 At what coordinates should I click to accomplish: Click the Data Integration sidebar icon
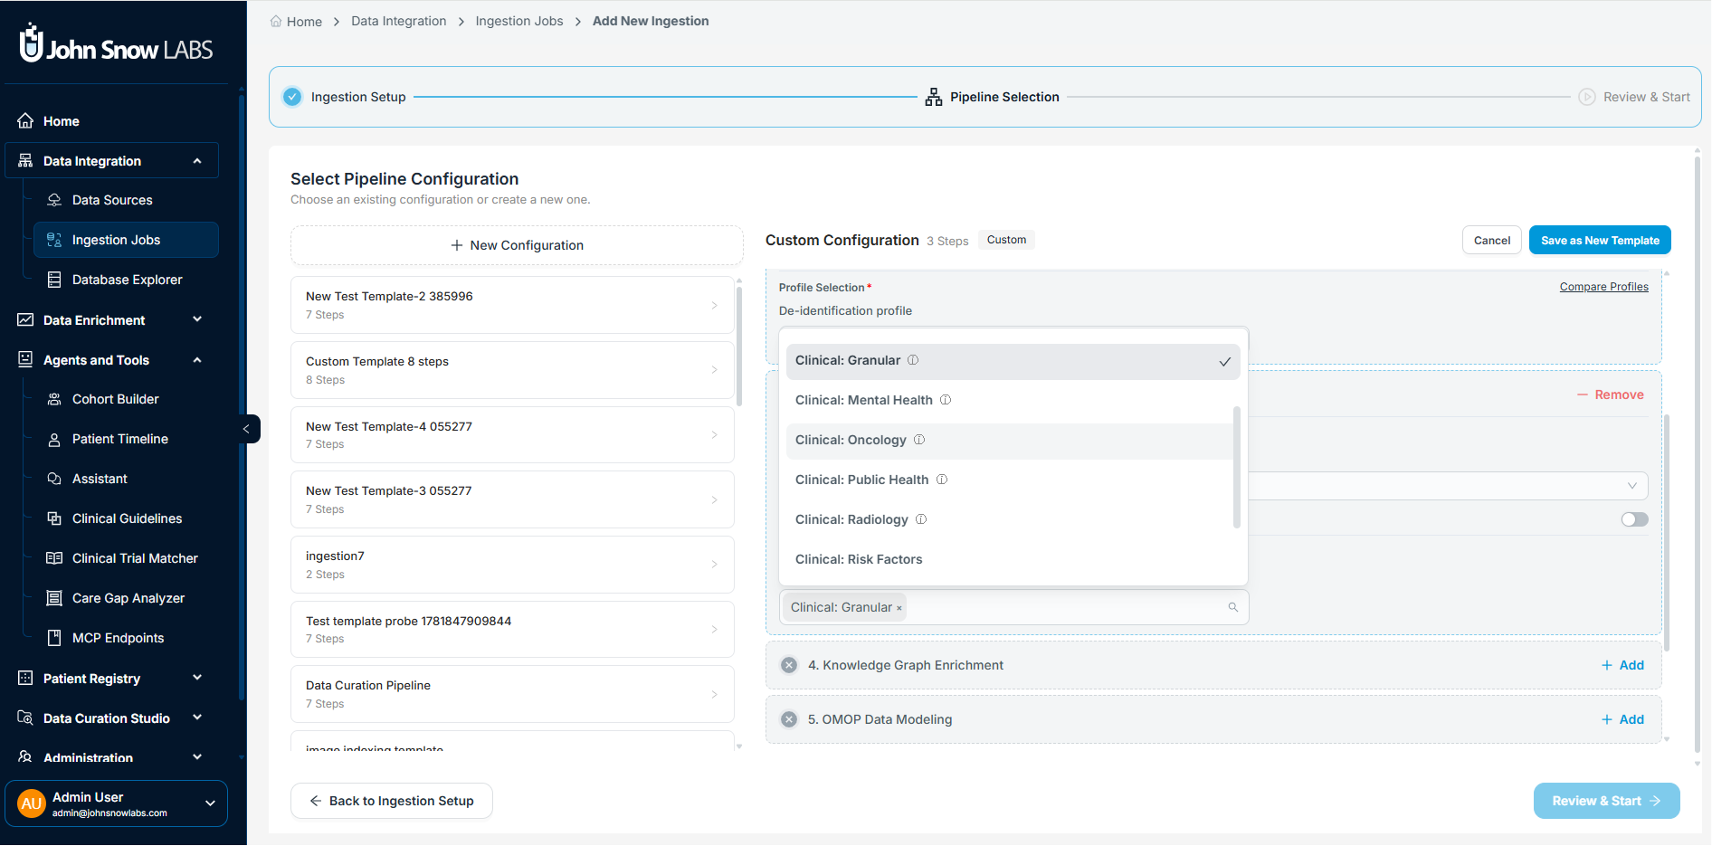coord(25,160)
